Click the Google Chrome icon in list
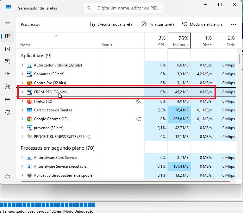The width and height of the screenshot is (243, 213). point(29,119)
